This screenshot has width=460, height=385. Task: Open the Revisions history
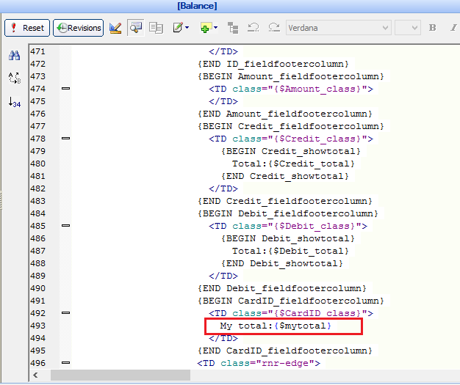[x=79, y=28]
